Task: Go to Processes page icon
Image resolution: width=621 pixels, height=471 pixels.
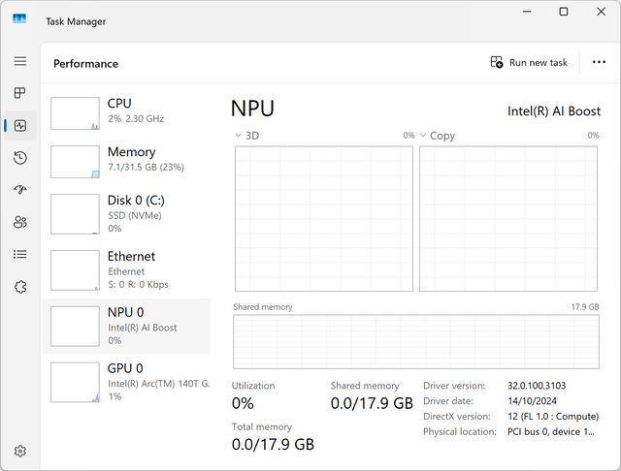Action: [20, 93]
